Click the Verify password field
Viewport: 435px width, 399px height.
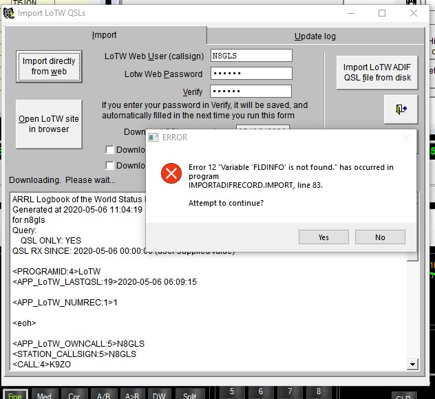coord(251,91)
